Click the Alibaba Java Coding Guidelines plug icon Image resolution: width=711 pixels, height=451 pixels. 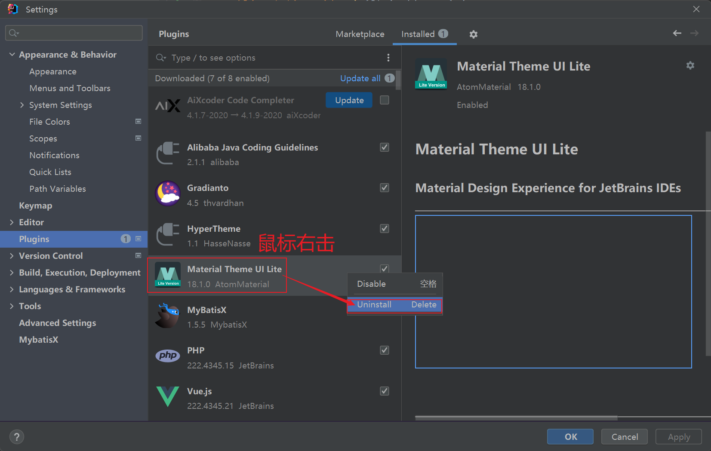pos(168,153)
